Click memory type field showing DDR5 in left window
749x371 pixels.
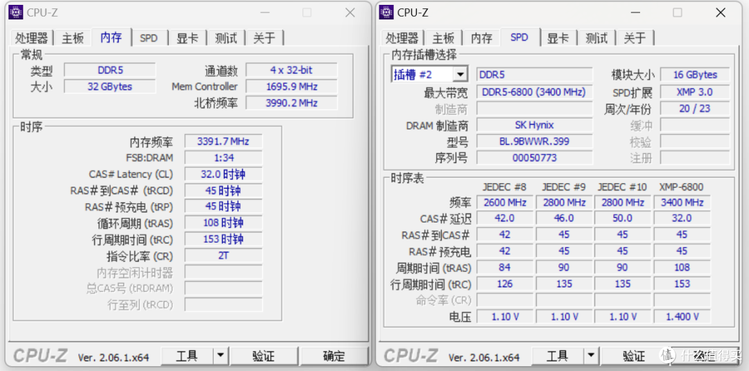pos(110,70)
